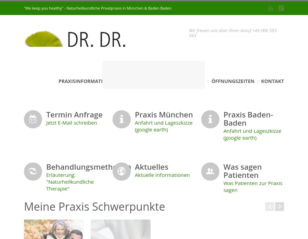Click the globe icon beside Aktuelles

(x=121, y=171)
